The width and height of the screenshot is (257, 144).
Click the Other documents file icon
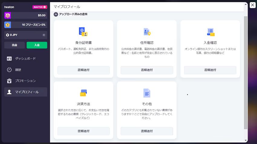[x=147, y=93]
